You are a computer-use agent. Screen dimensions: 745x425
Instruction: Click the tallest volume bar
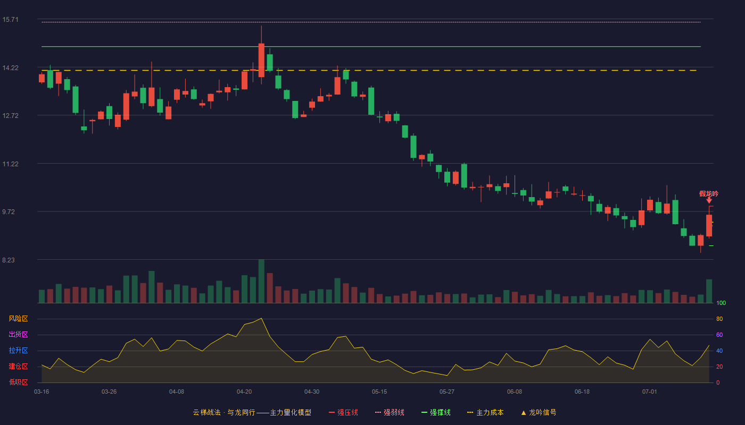tap(261, 281)
